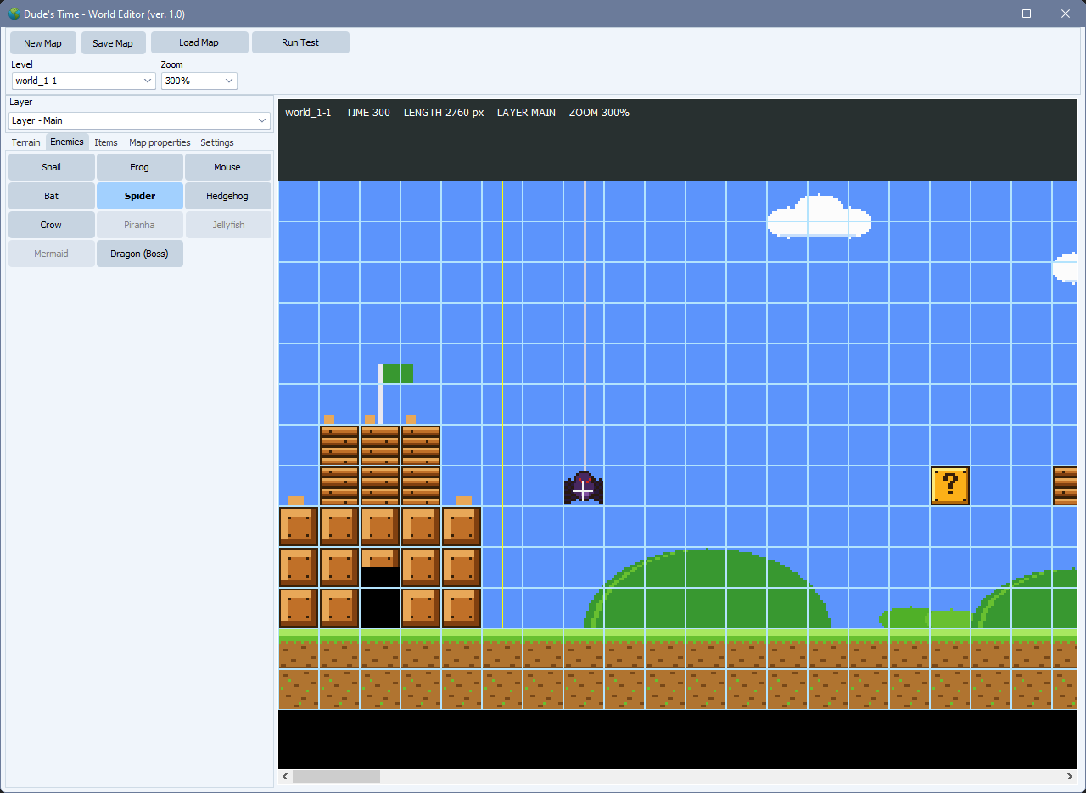1086x793 pixels.
Task: Click the Run Test button
Action: click(x=300, y=42)
